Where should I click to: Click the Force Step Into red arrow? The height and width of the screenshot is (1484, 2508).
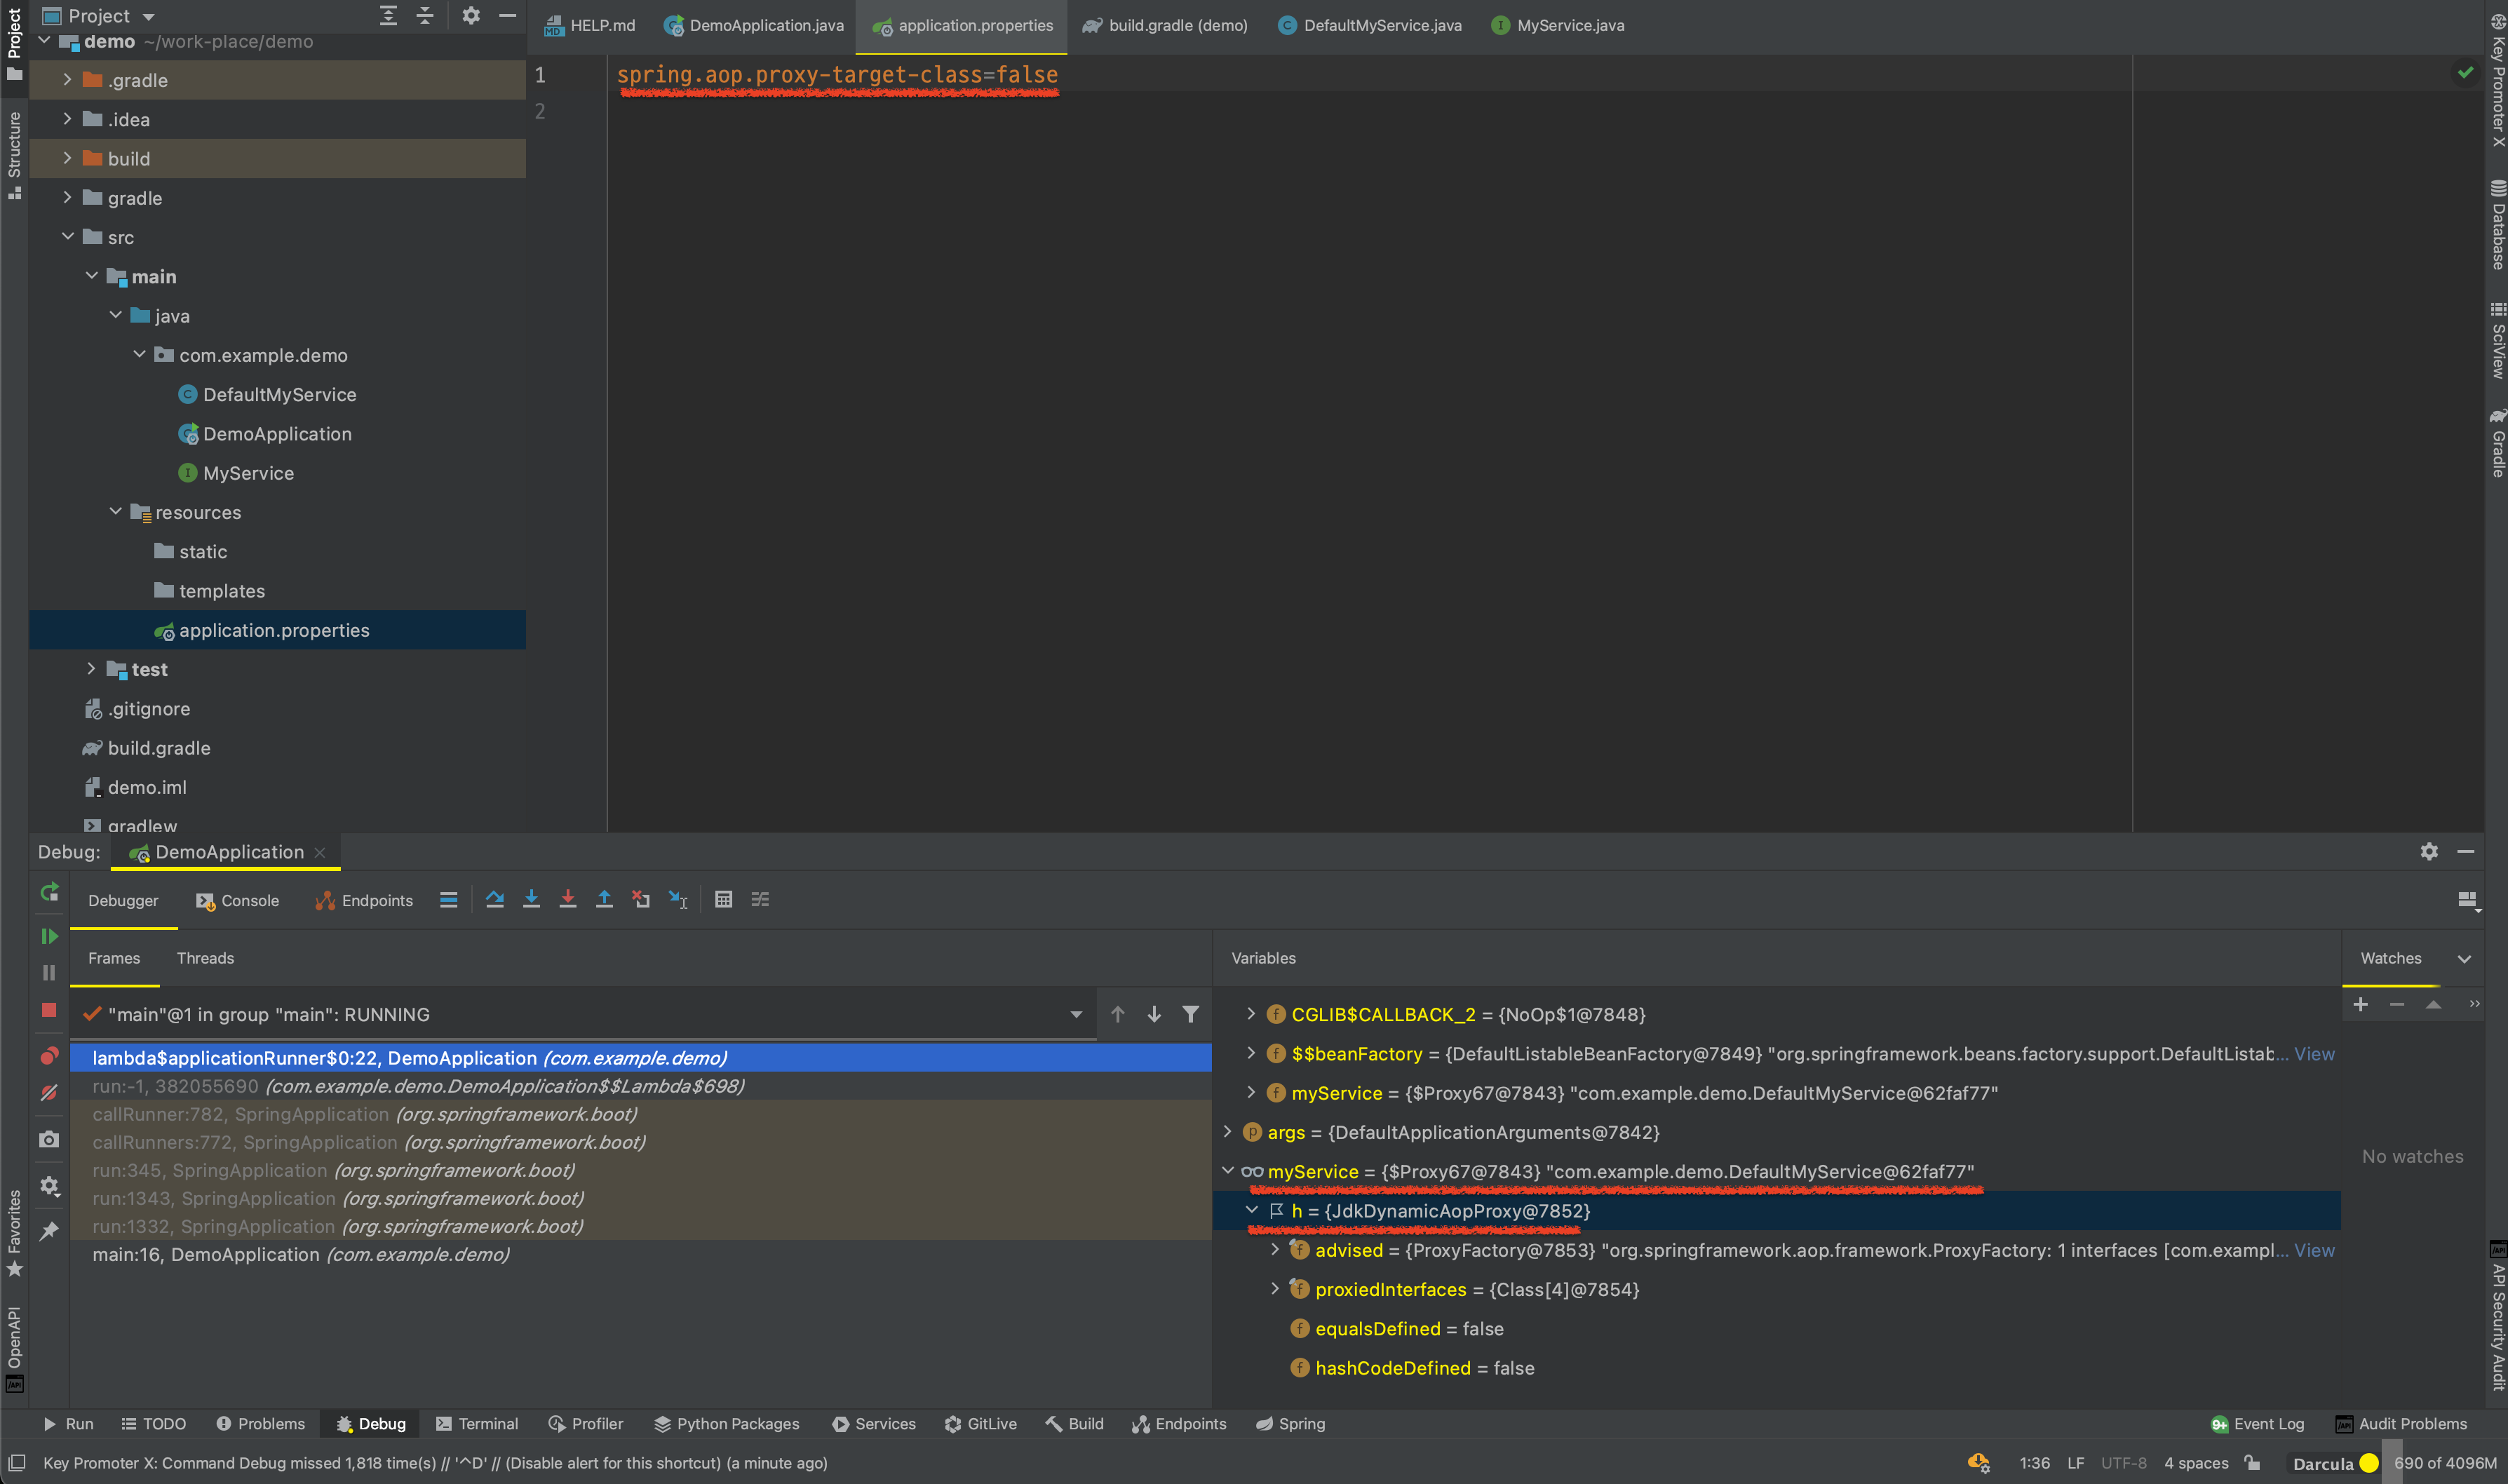pos(567,900)
